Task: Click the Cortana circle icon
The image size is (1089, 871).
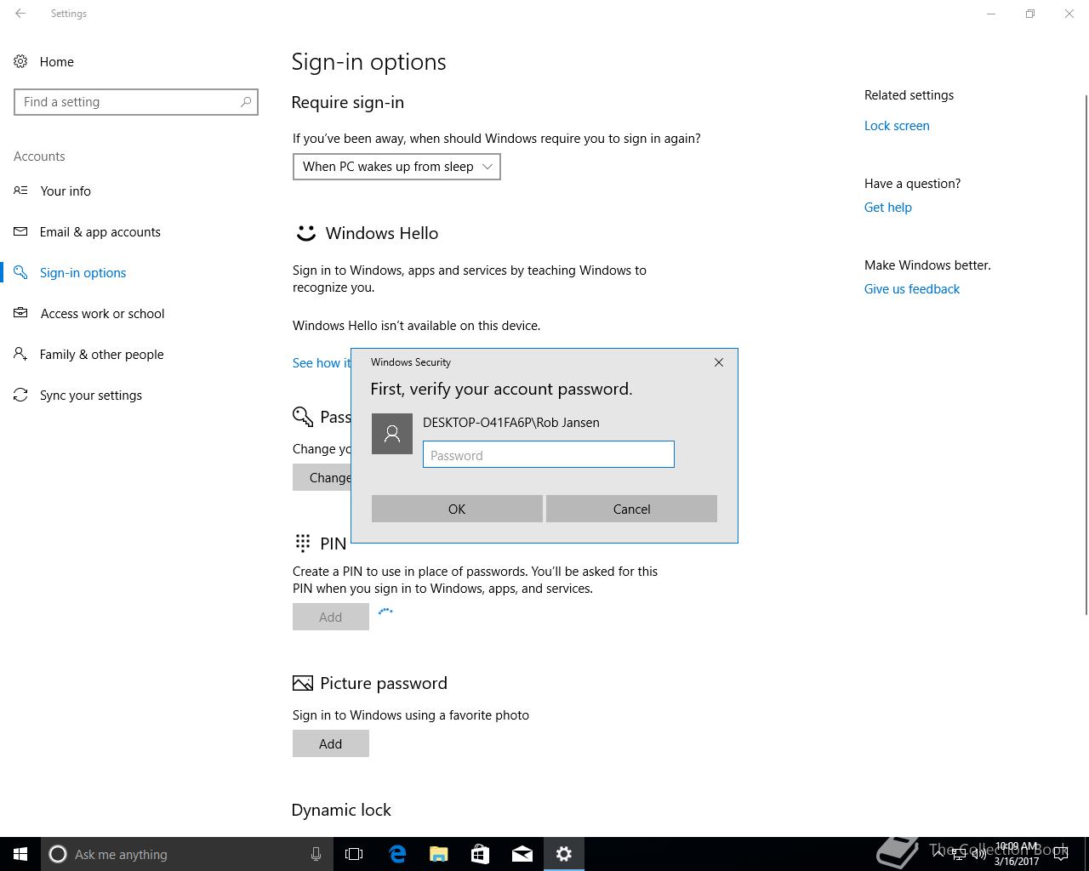Action: (58, 854)
